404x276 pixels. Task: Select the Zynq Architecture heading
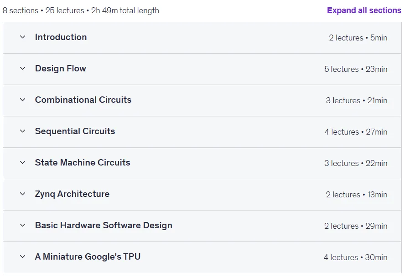72,194
